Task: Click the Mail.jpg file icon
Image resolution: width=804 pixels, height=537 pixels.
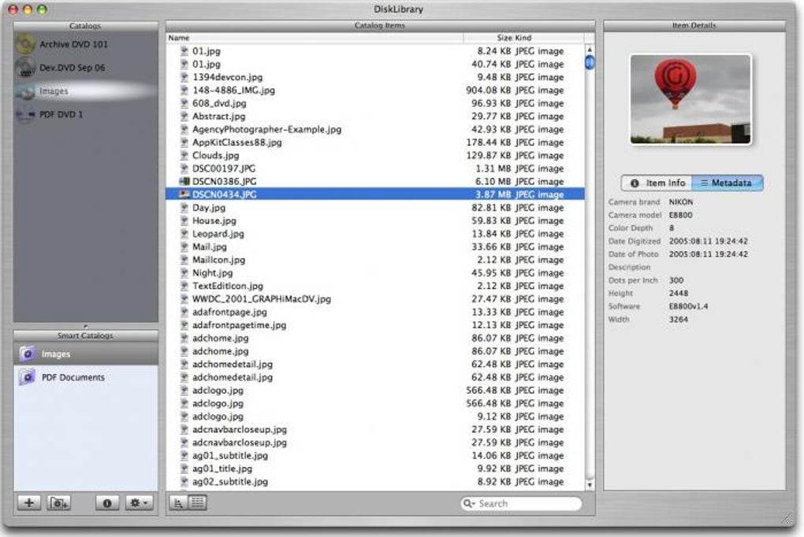Action: [x=184, y=246]
